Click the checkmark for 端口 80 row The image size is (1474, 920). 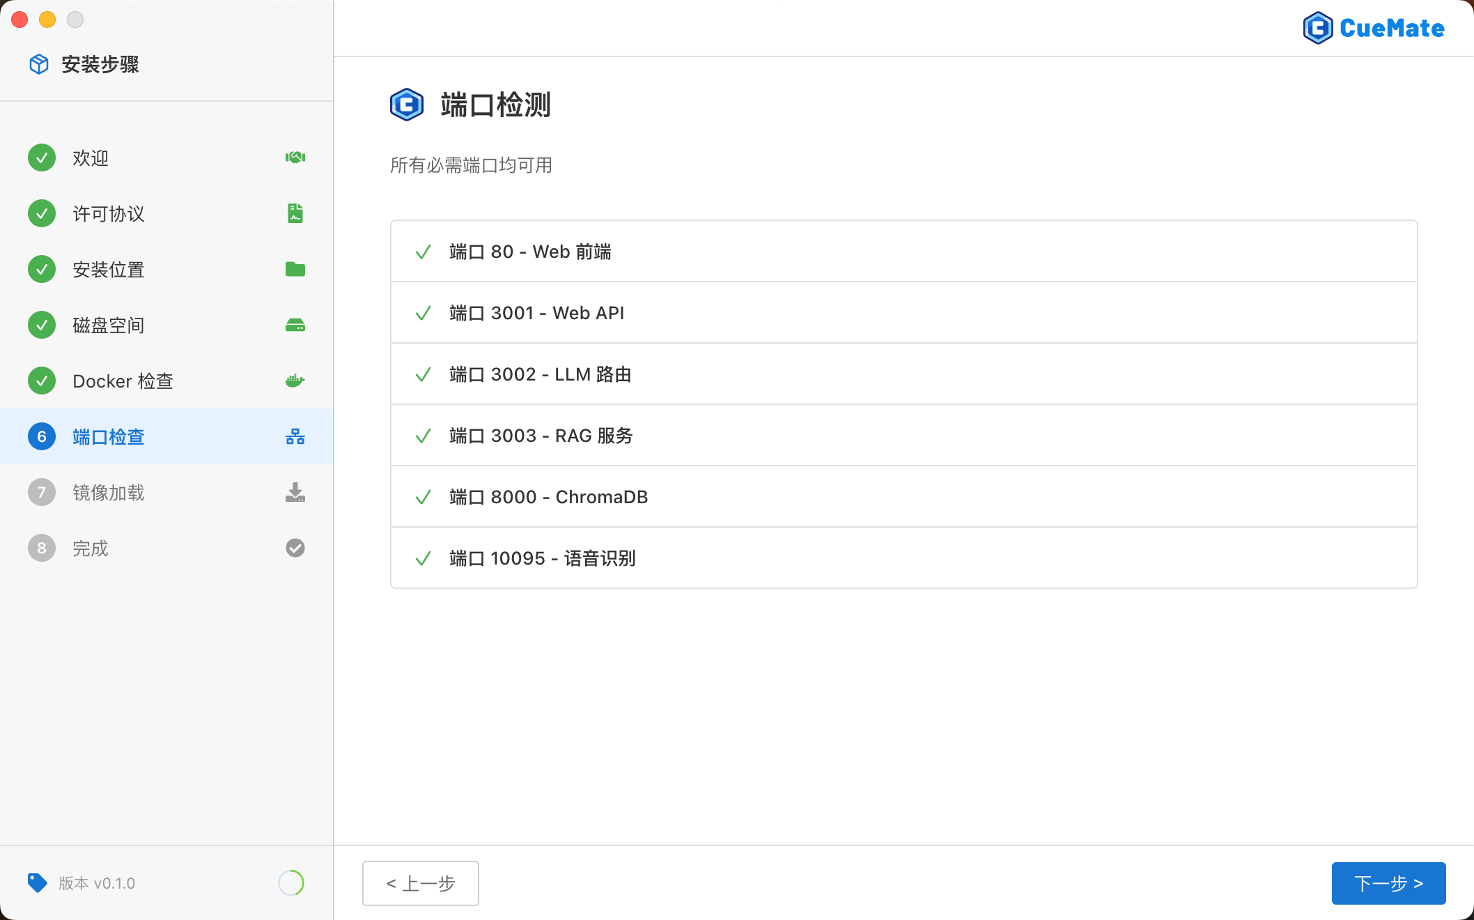(423, 252)
